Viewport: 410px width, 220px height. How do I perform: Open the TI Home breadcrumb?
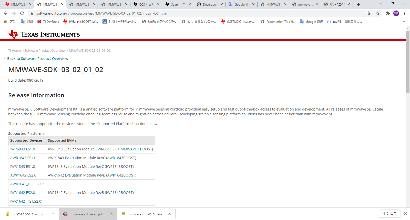point(15,51)
